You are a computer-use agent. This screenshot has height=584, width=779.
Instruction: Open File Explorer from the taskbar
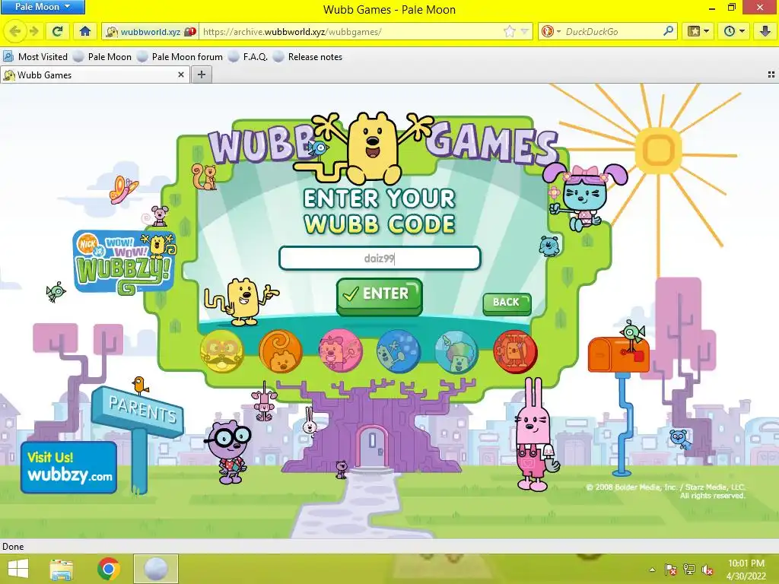pyautogui.click(x=61, y=569)
